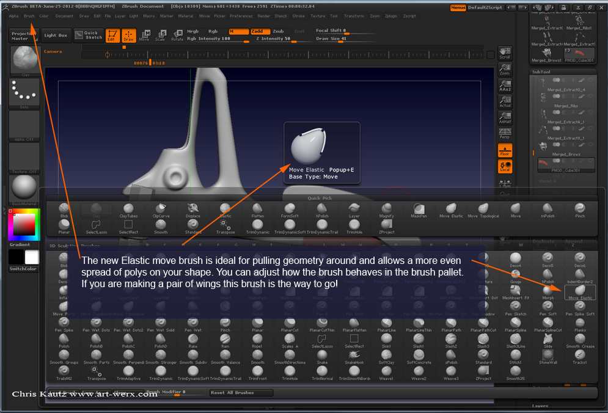This screenshot has height=413, width=608.
Task: Choose the SnakeHook brush
Action: click(x=354, y=357)
